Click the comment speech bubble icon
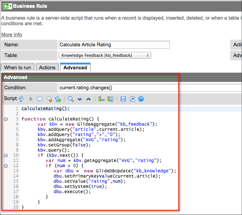The height and width of the screenshot is (215, 242). 40,99
